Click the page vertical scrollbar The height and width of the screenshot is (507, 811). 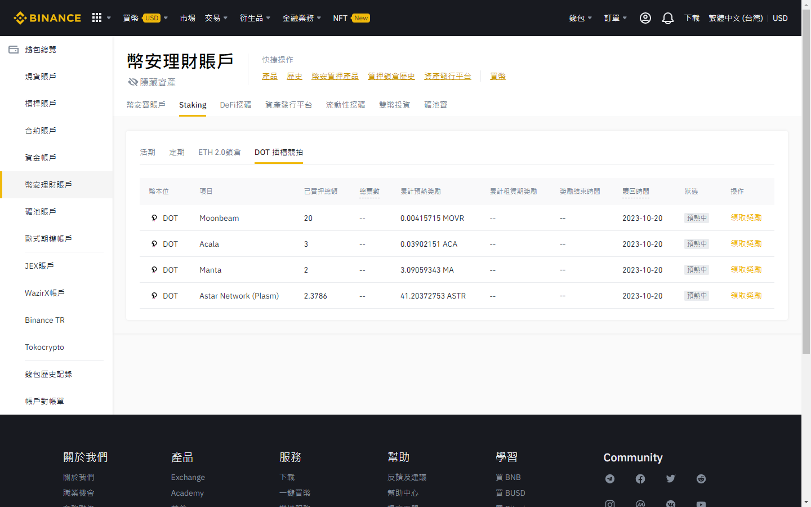tap(806, 181)
